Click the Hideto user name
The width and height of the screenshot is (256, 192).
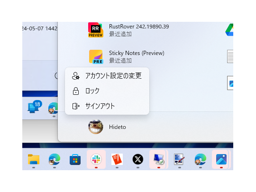(118, 127)
